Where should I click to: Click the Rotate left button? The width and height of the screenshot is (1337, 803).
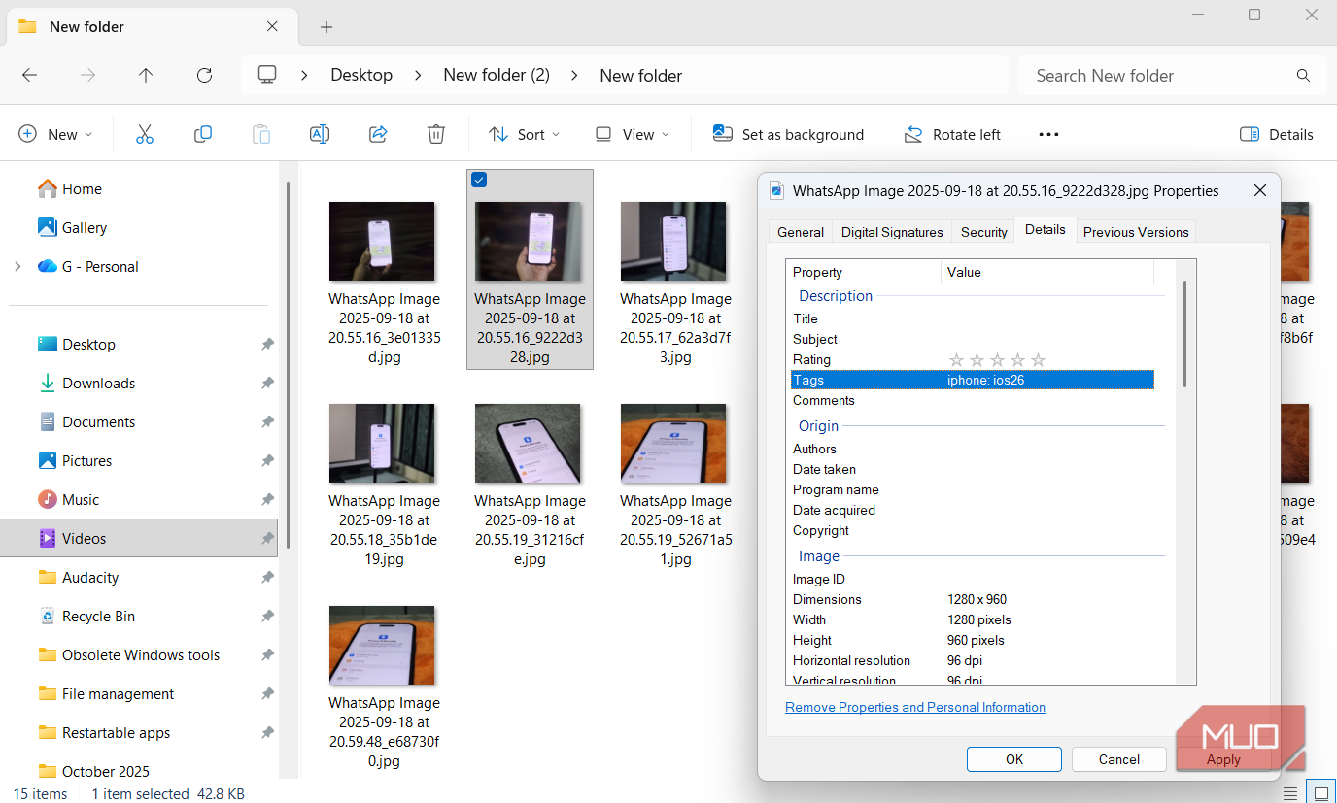[952, 134]
